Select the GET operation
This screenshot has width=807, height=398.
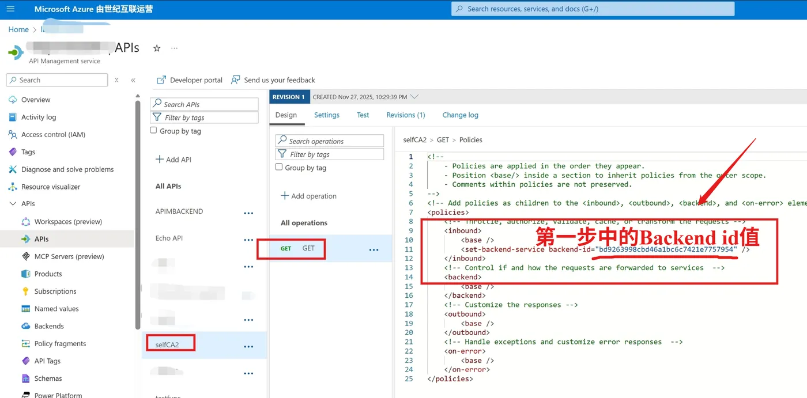click(x=308, y=248)
